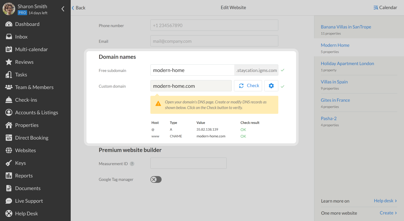Image resolution: width=404 pixels, height=221 pixels.
Task: Click the orange DNS warning icon
Action: click(x=158, y=103)
